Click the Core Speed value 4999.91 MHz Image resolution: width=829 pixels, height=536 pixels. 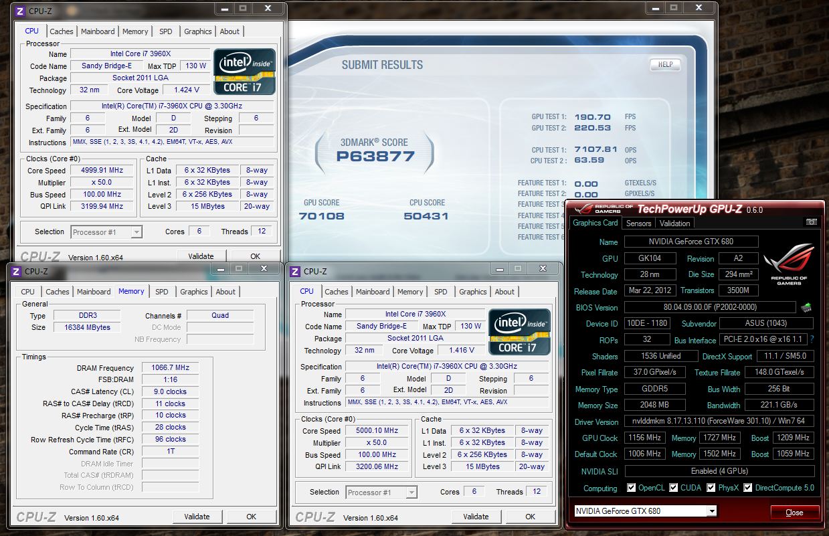point(102,171)
